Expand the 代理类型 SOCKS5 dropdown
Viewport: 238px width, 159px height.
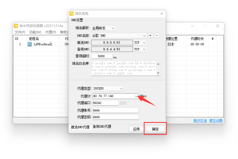tap(108, 89)
